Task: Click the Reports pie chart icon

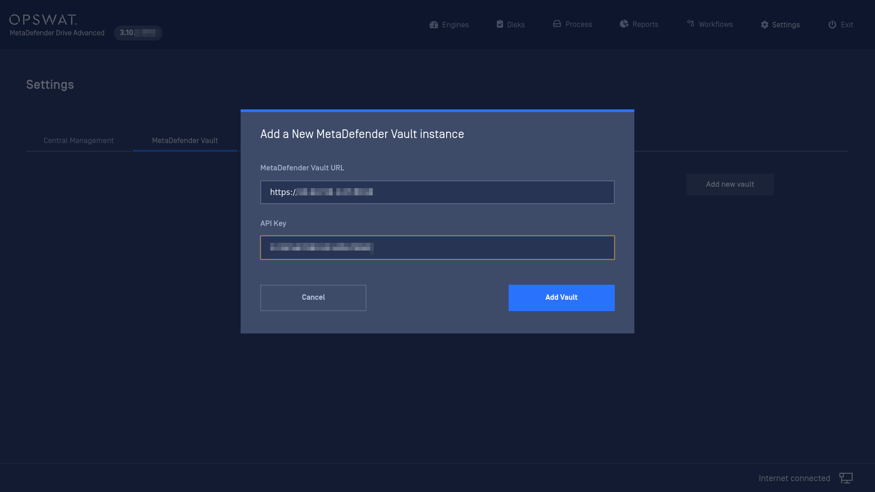Action: point(624,24)
